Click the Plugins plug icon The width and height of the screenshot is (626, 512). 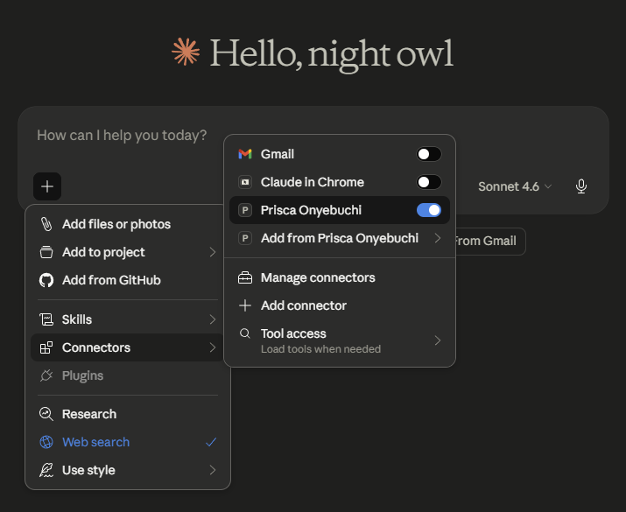pos(46,375)
